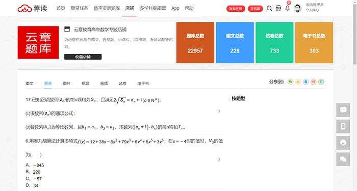357x191 pixels.
Task: Open the floating chat bubble message icon
Action: [x=343, y=110]
